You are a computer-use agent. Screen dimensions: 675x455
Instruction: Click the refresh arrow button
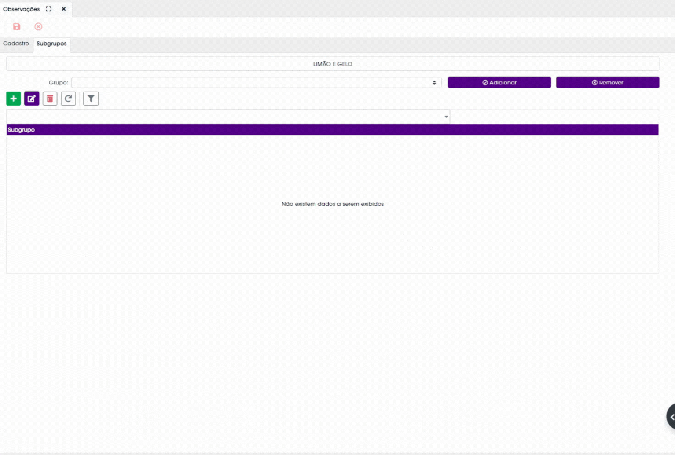(68, 99)
